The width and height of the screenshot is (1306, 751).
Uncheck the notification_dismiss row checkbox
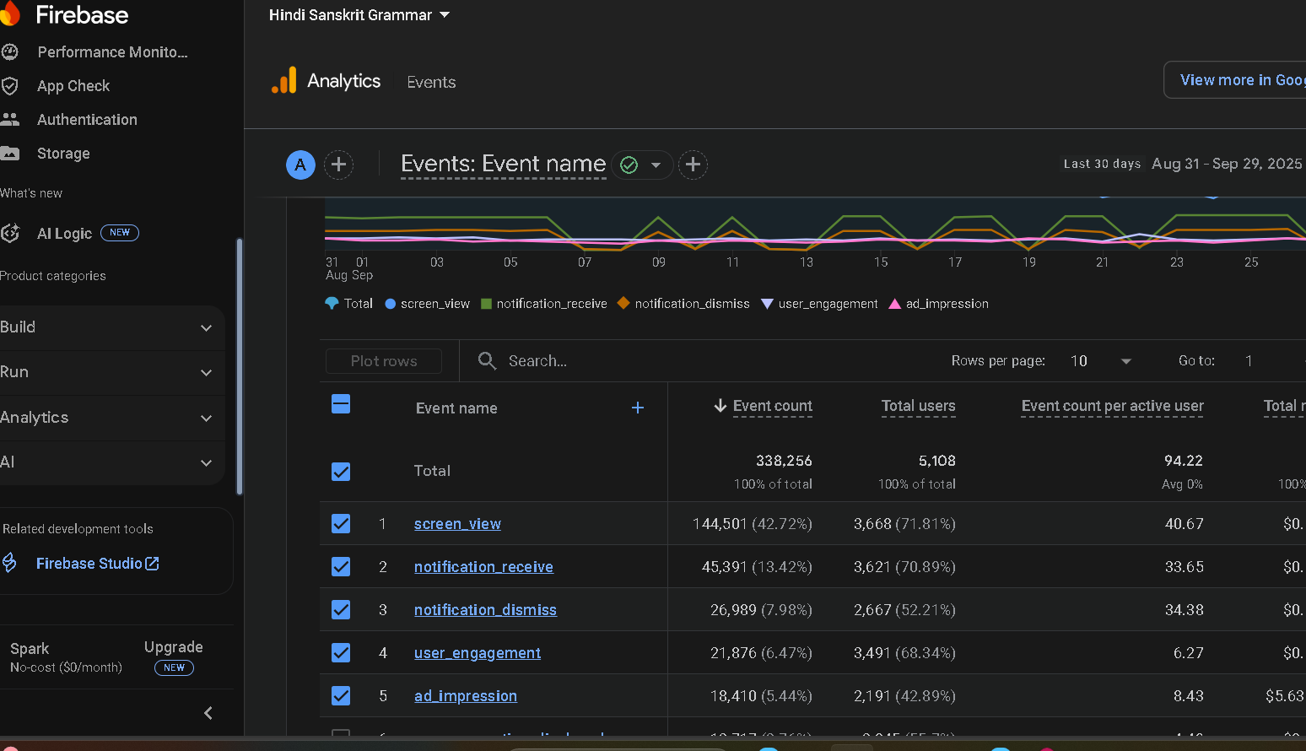[x=341, y=610]
